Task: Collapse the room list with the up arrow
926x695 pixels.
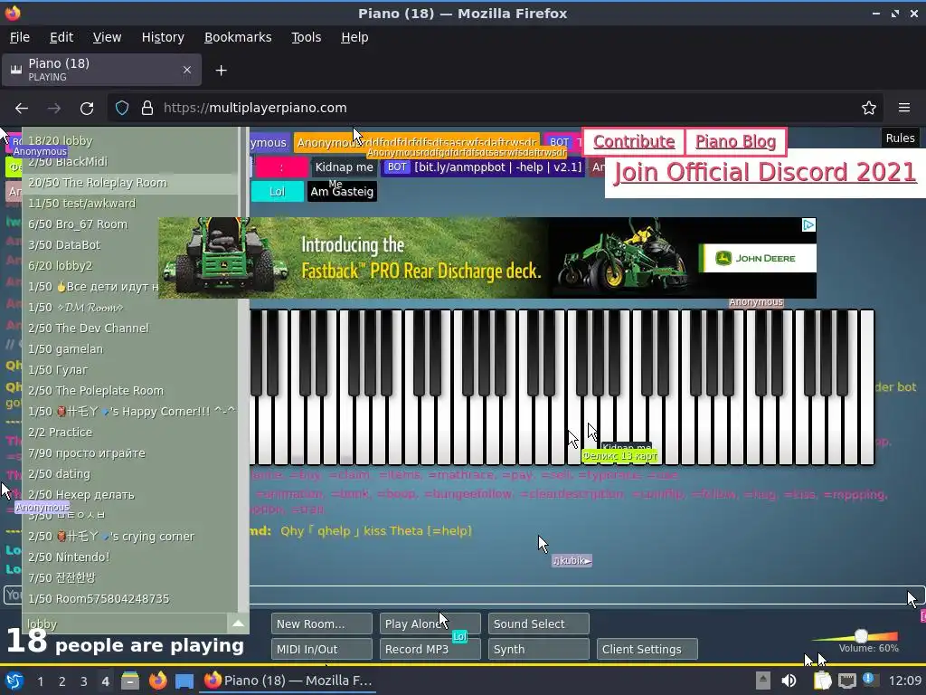Action: [238, 624]
